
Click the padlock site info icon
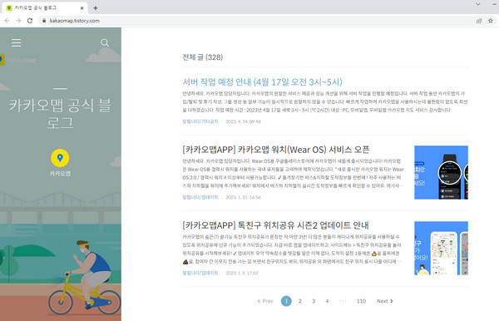[x=44, y=21]
